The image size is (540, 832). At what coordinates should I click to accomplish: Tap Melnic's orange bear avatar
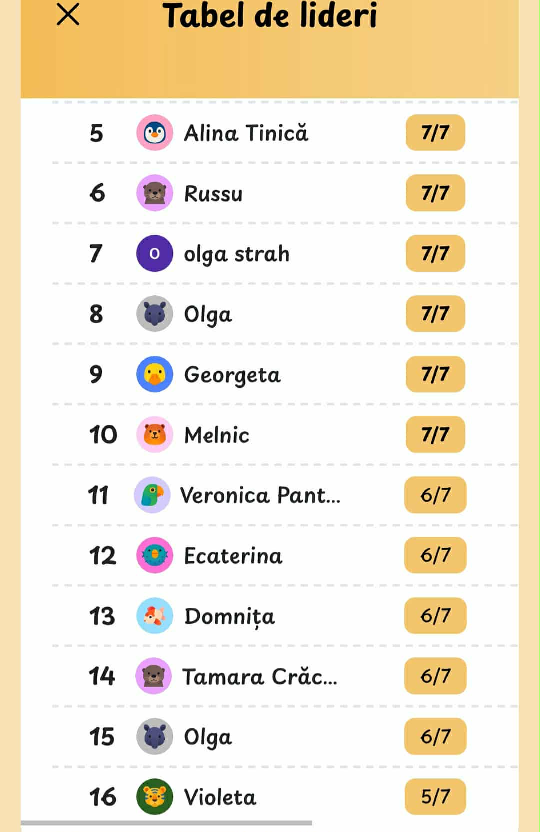click(x=155, y=435)
